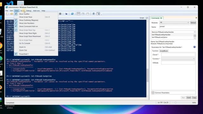Open the Function parameter dropdown

178,59
